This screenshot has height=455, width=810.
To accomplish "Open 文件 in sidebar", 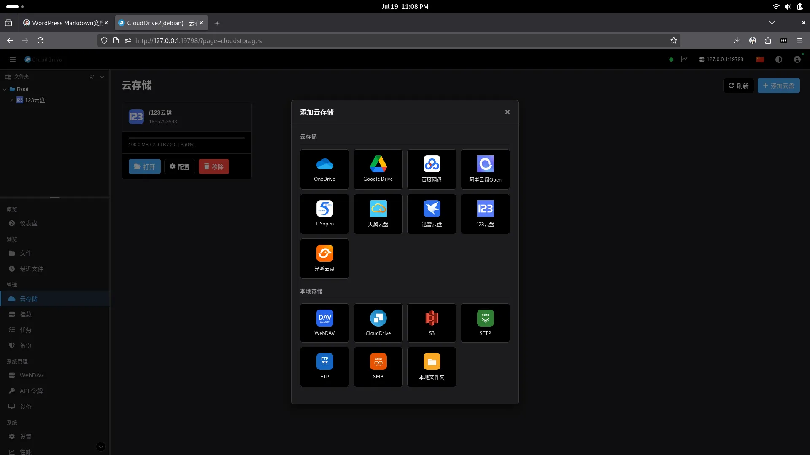I will pyautogui.click(x=55, y=253).
